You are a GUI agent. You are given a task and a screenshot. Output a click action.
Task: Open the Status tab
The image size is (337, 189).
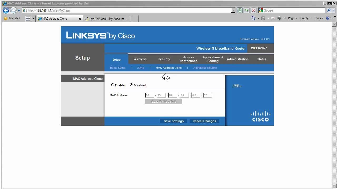[262, 59]
